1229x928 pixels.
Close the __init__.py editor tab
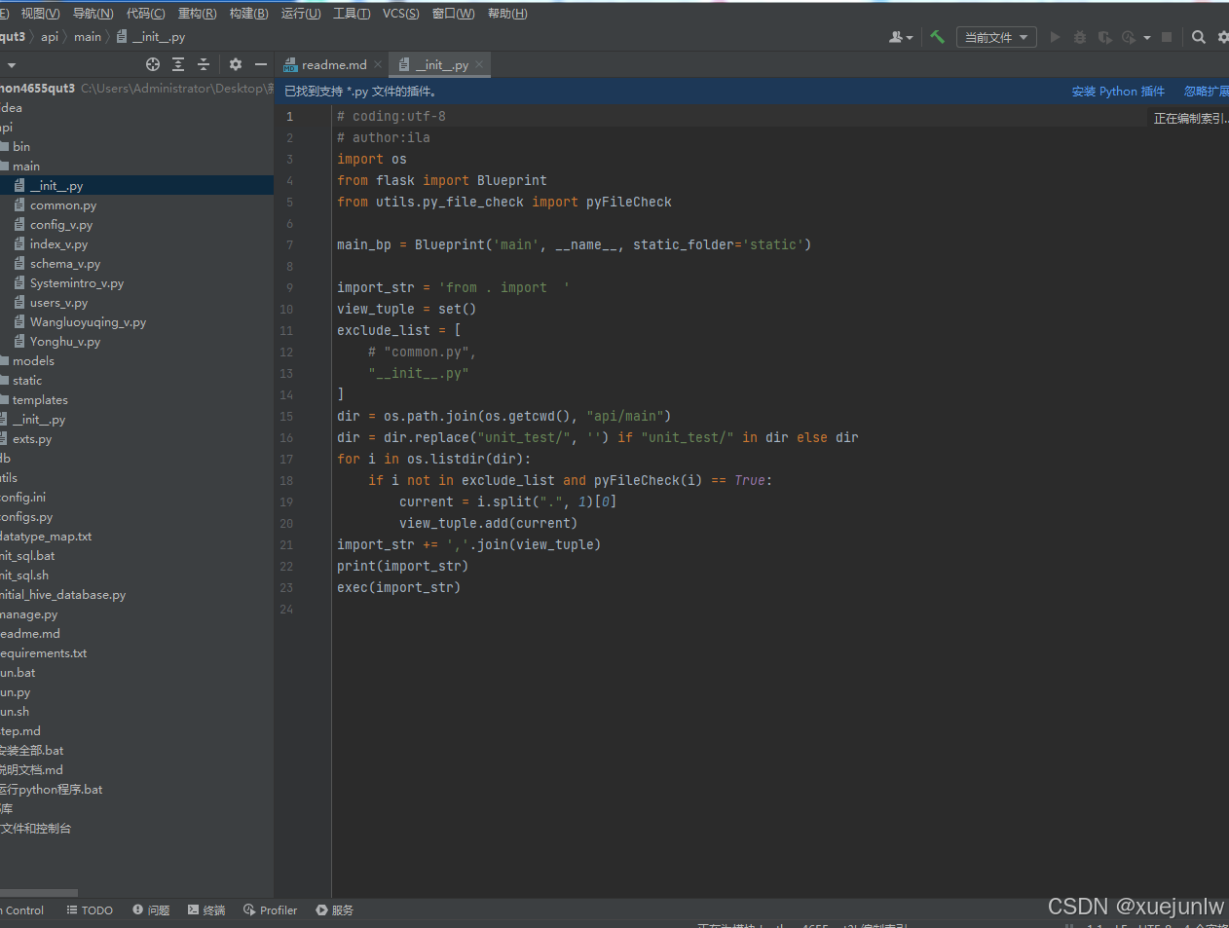(x=479, y=65)
